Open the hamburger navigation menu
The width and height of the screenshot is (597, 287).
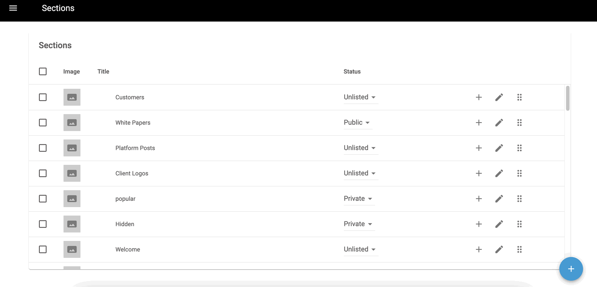(13, 8)
